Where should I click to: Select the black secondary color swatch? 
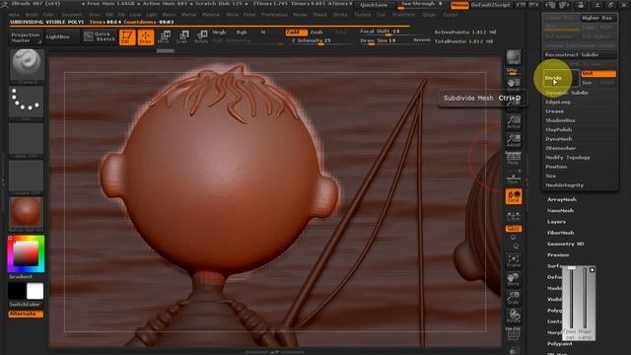[x=17, y=291]
